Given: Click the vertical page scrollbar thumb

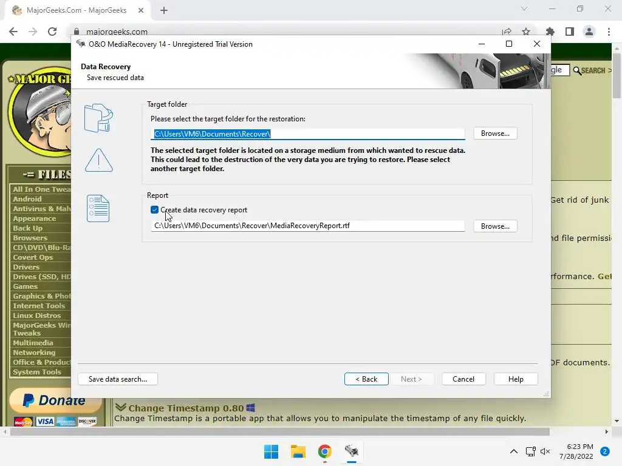Looking at the screenshot, I should 617,75.
